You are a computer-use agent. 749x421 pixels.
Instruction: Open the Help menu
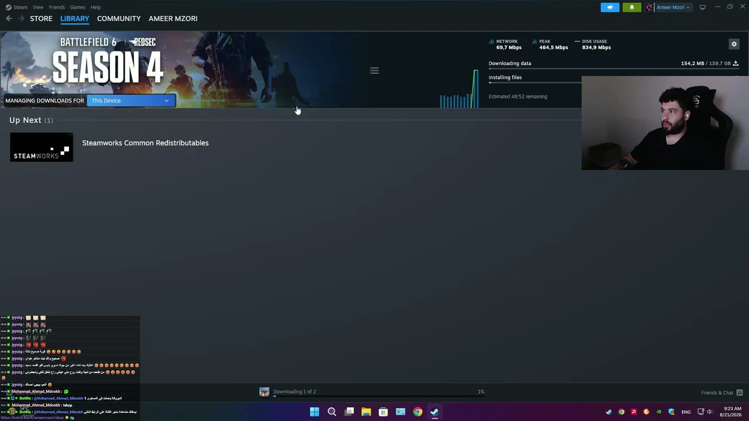[x=96, y=7]
